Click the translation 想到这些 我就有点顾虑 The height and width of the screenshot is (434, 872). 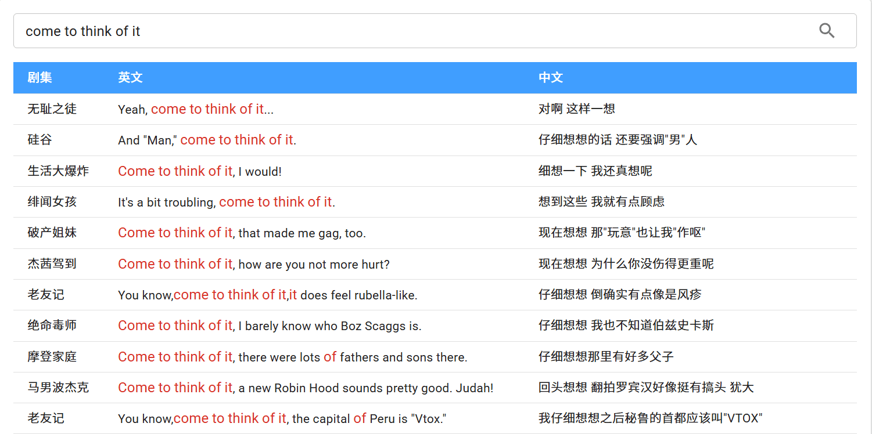coord(601,202)
